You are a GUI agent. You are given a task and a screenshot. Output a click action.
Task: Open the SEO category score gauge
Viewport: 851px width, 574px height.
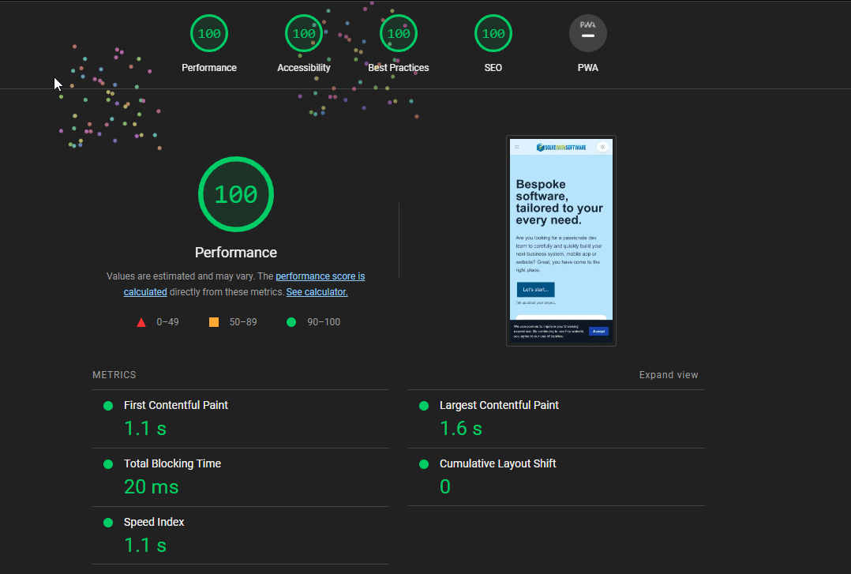pos(493,34)
